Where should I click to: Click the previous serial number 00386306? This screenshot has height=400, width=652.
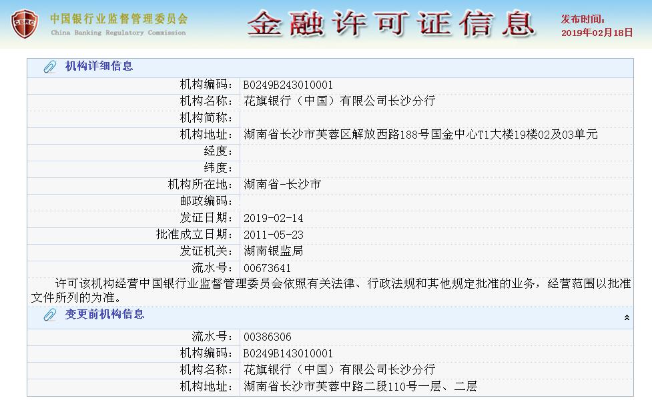[x=268, y=337]
